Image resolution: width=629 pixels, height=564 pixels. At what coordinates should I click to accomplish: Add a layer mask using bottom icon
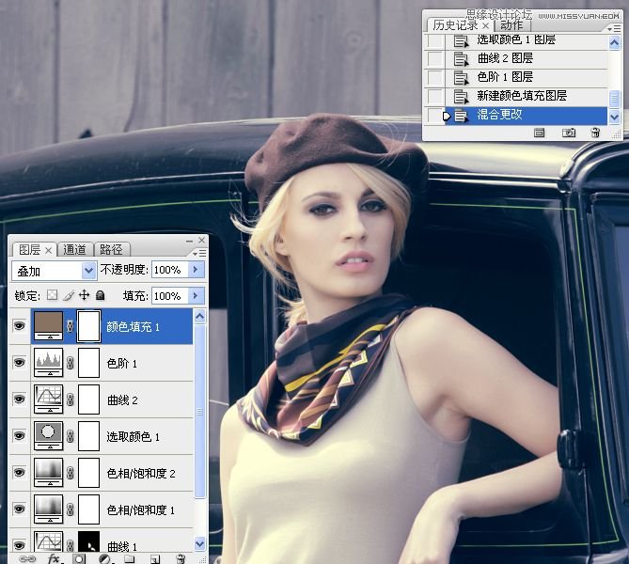(x=79, y=558)
